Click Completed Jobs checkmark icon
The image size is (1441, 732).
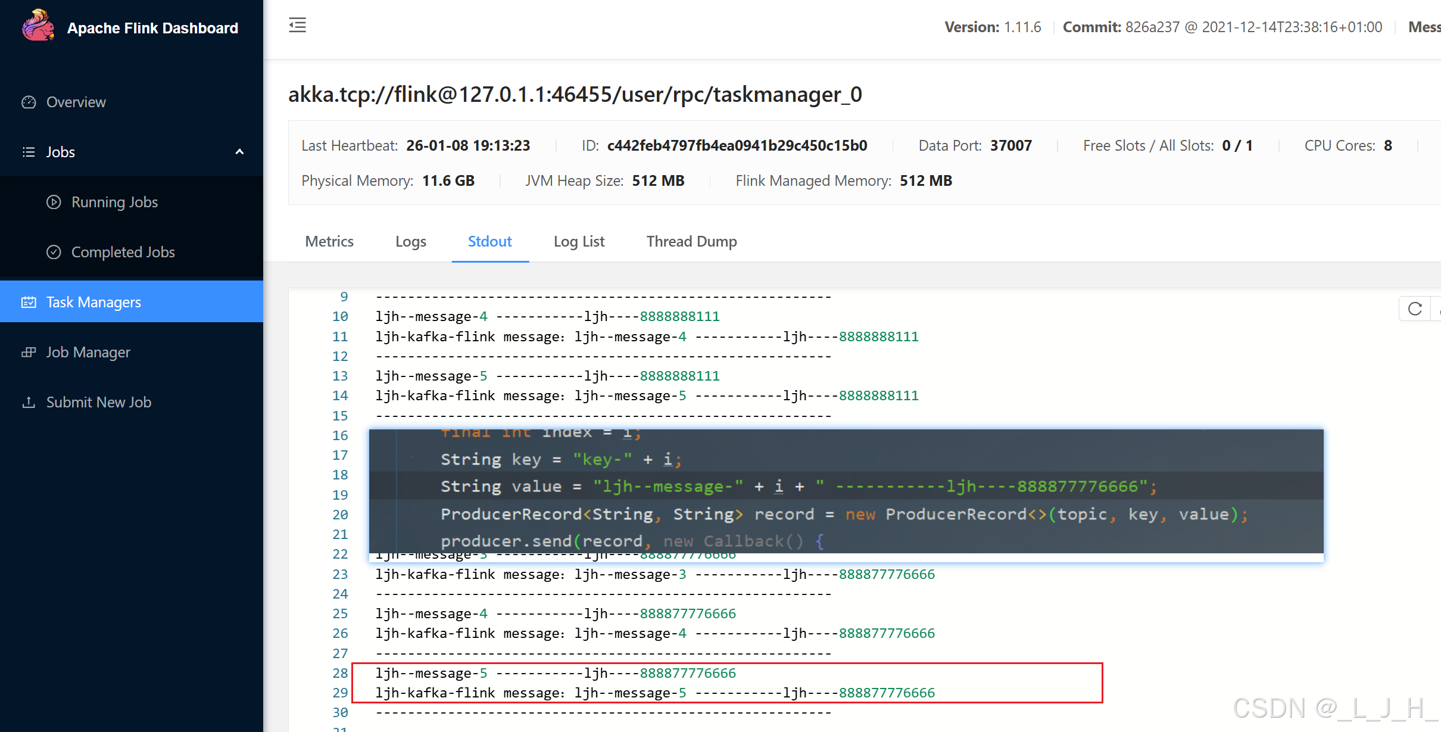pos(54,253)
